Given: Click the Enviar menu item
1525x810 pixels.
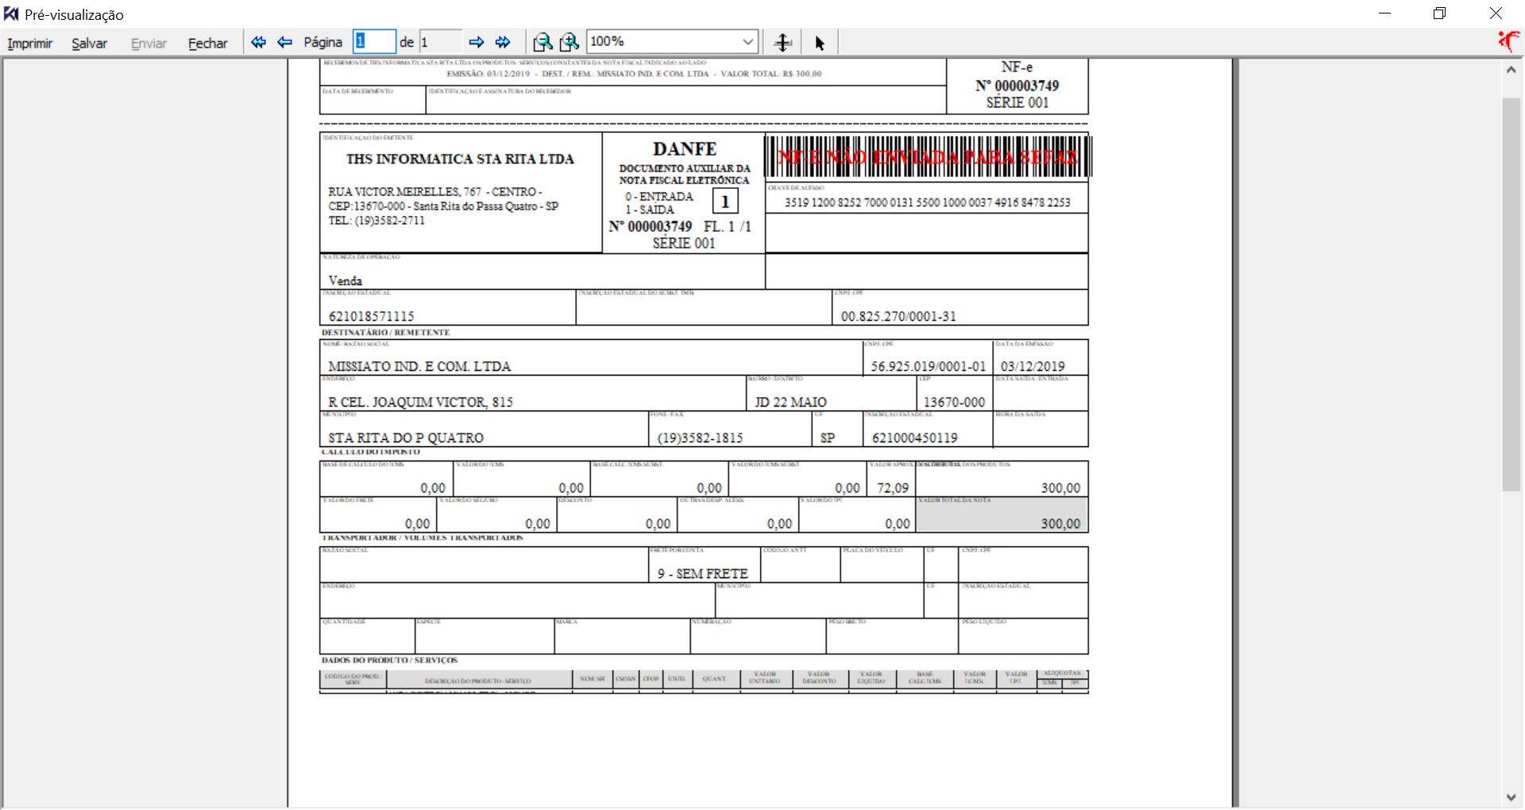Looking at the screenshot, I should pos(149,43).
